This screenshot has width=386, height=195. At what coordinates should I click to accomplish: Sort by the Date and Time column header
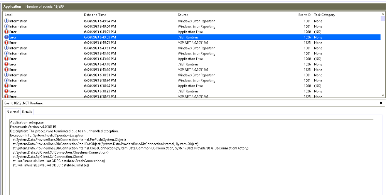[95, 15]
